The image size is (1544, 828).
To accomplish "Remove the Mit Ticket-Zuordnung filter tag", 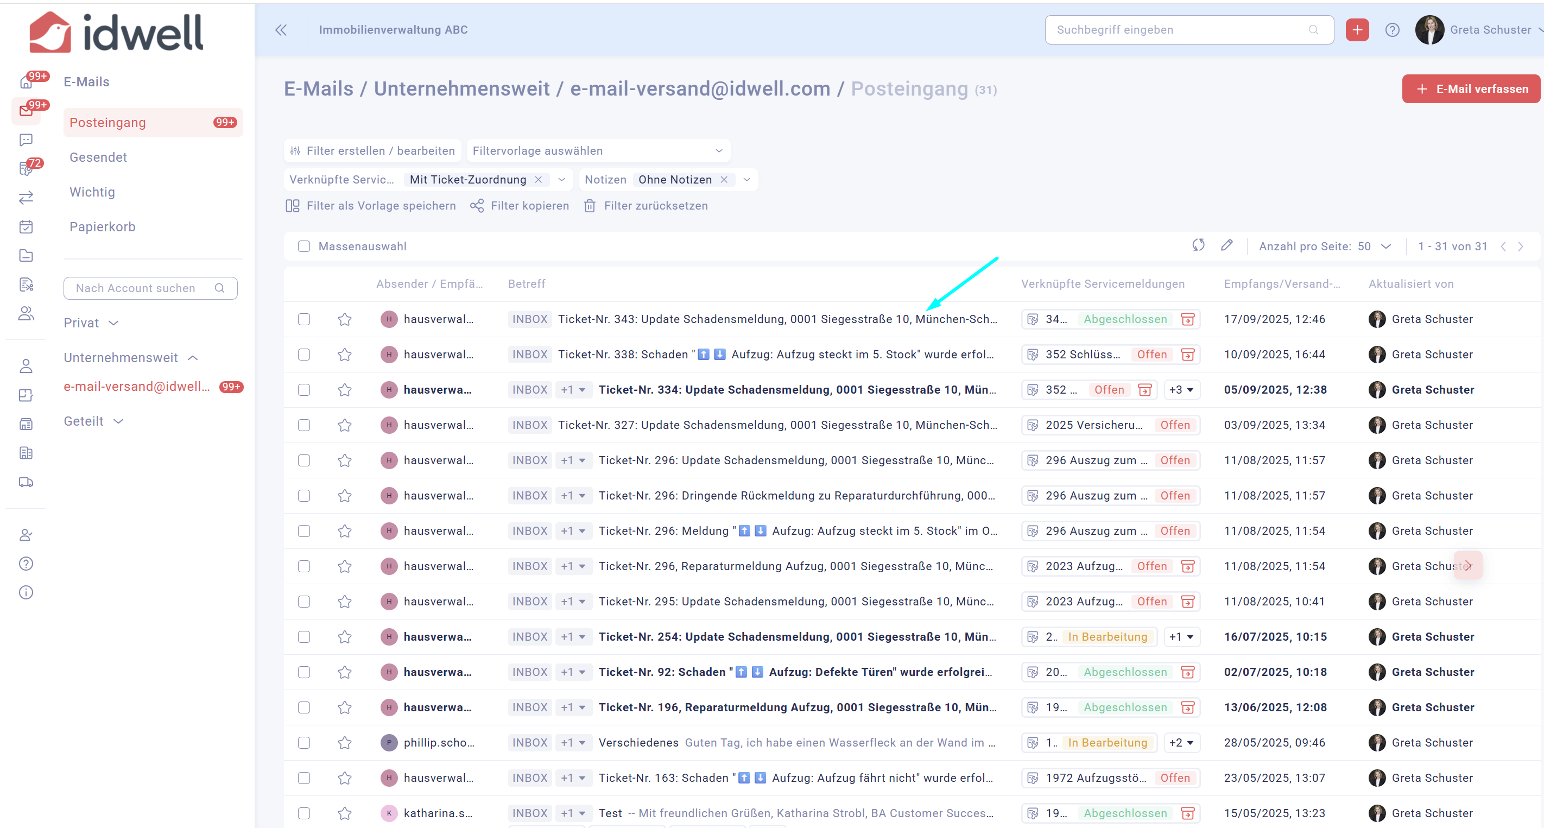I will click(x=538, y=180).
